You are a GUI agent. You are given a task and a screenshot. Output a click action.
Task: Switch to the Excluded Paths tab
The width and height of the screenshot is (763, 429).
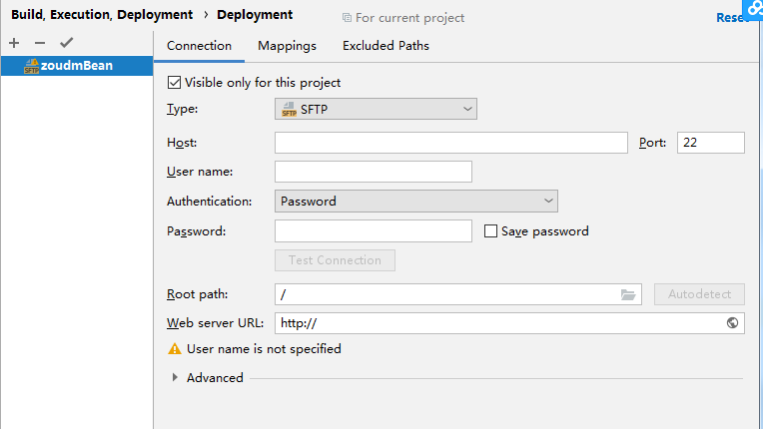click(385, 46)
